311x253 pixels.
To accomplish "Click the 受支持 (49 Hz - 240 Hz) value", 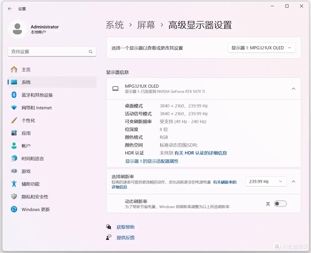I will [x=183, y=122].
